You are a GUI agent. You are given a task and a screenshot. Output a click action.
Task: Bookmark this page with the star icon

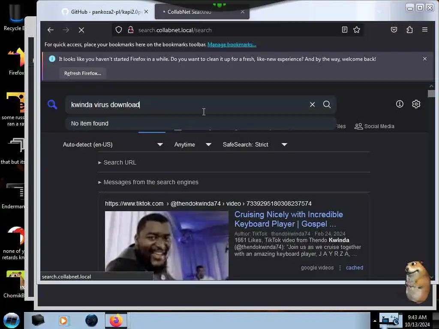click(x=357, y=30)
